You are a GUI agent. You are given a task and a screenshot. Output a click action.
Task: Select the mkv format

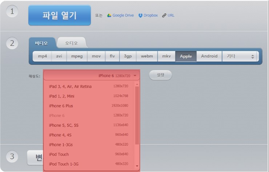pyautogui.click(x=166, y=56)
